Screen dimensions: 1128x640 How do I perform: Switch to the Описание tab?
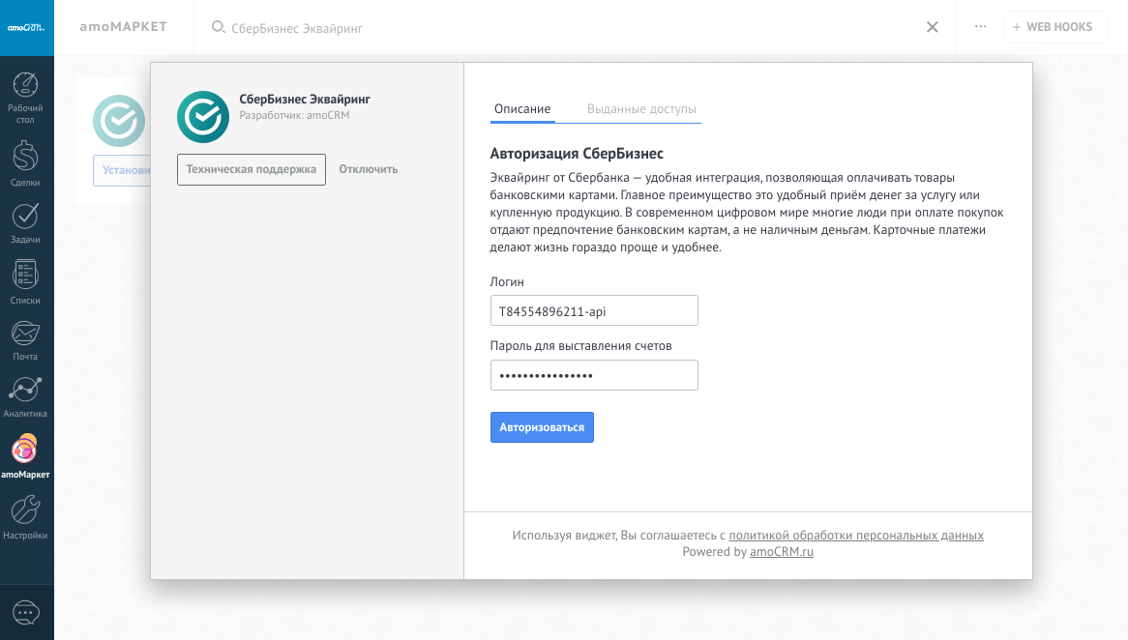pos(522,109)
